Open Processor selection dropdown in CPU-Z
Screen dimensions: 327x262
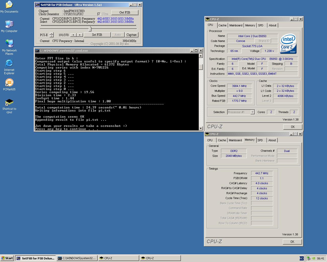tap(252, 112)
